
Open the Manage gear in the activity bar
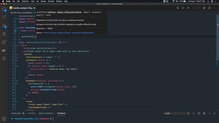4,119
